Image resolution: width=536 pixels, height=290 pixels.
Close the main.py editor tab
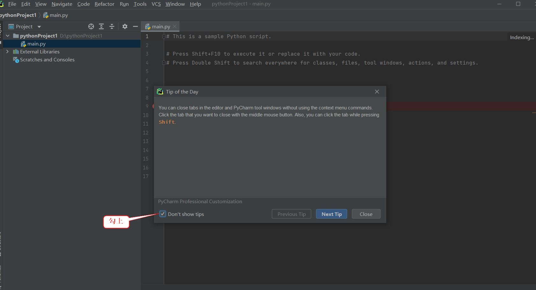[175, 26]
